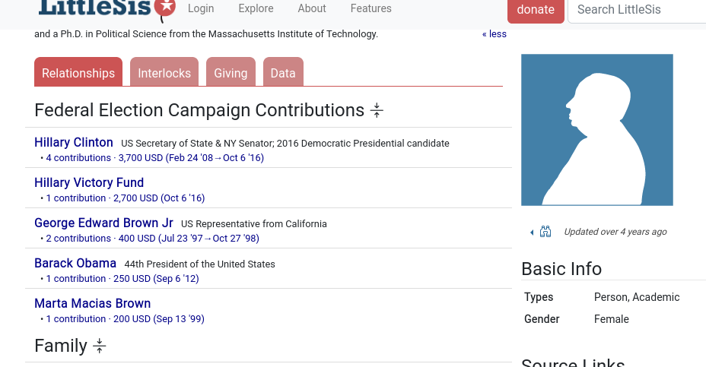Click the profile silhouette image
This screenshot has height=367, width=706.
pos(597,130)
